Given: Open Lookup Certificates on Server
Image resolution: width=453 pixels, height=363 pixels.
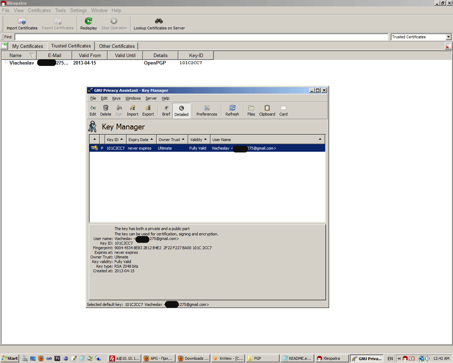Looking at the screenshot, I should [159, 24].
